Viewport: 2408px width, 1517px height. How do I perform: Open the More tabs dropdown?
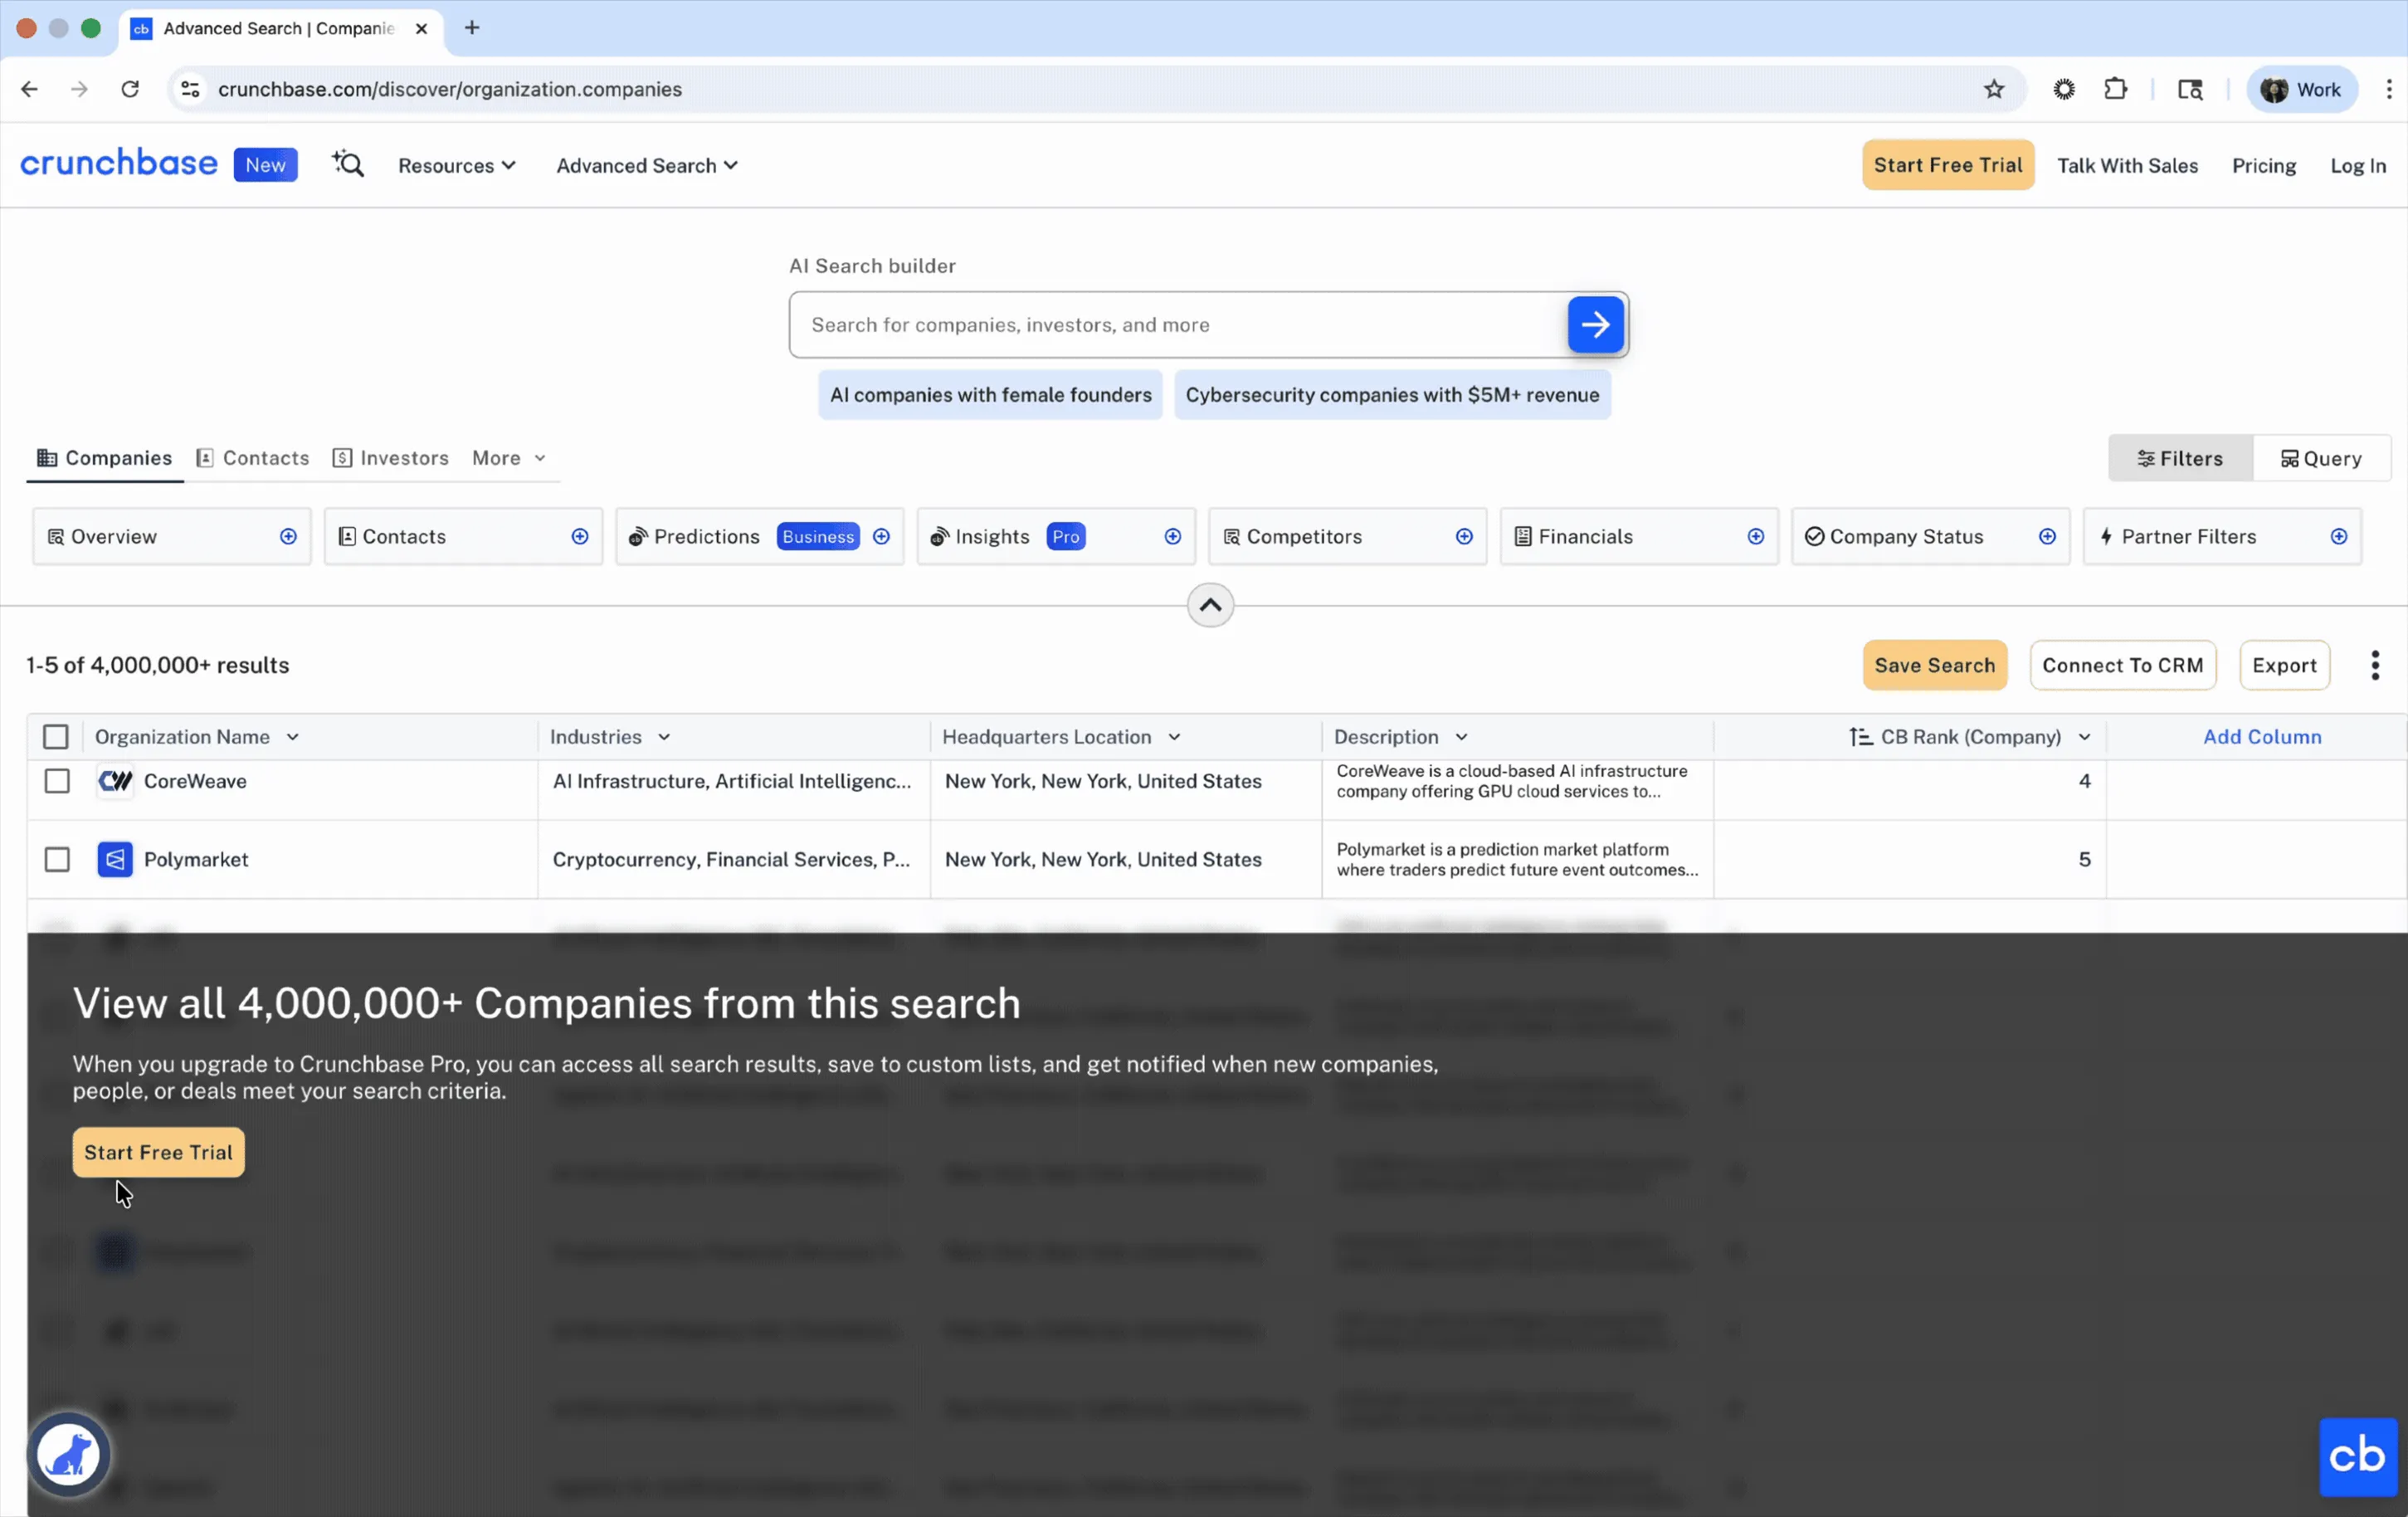click(509, 458)
